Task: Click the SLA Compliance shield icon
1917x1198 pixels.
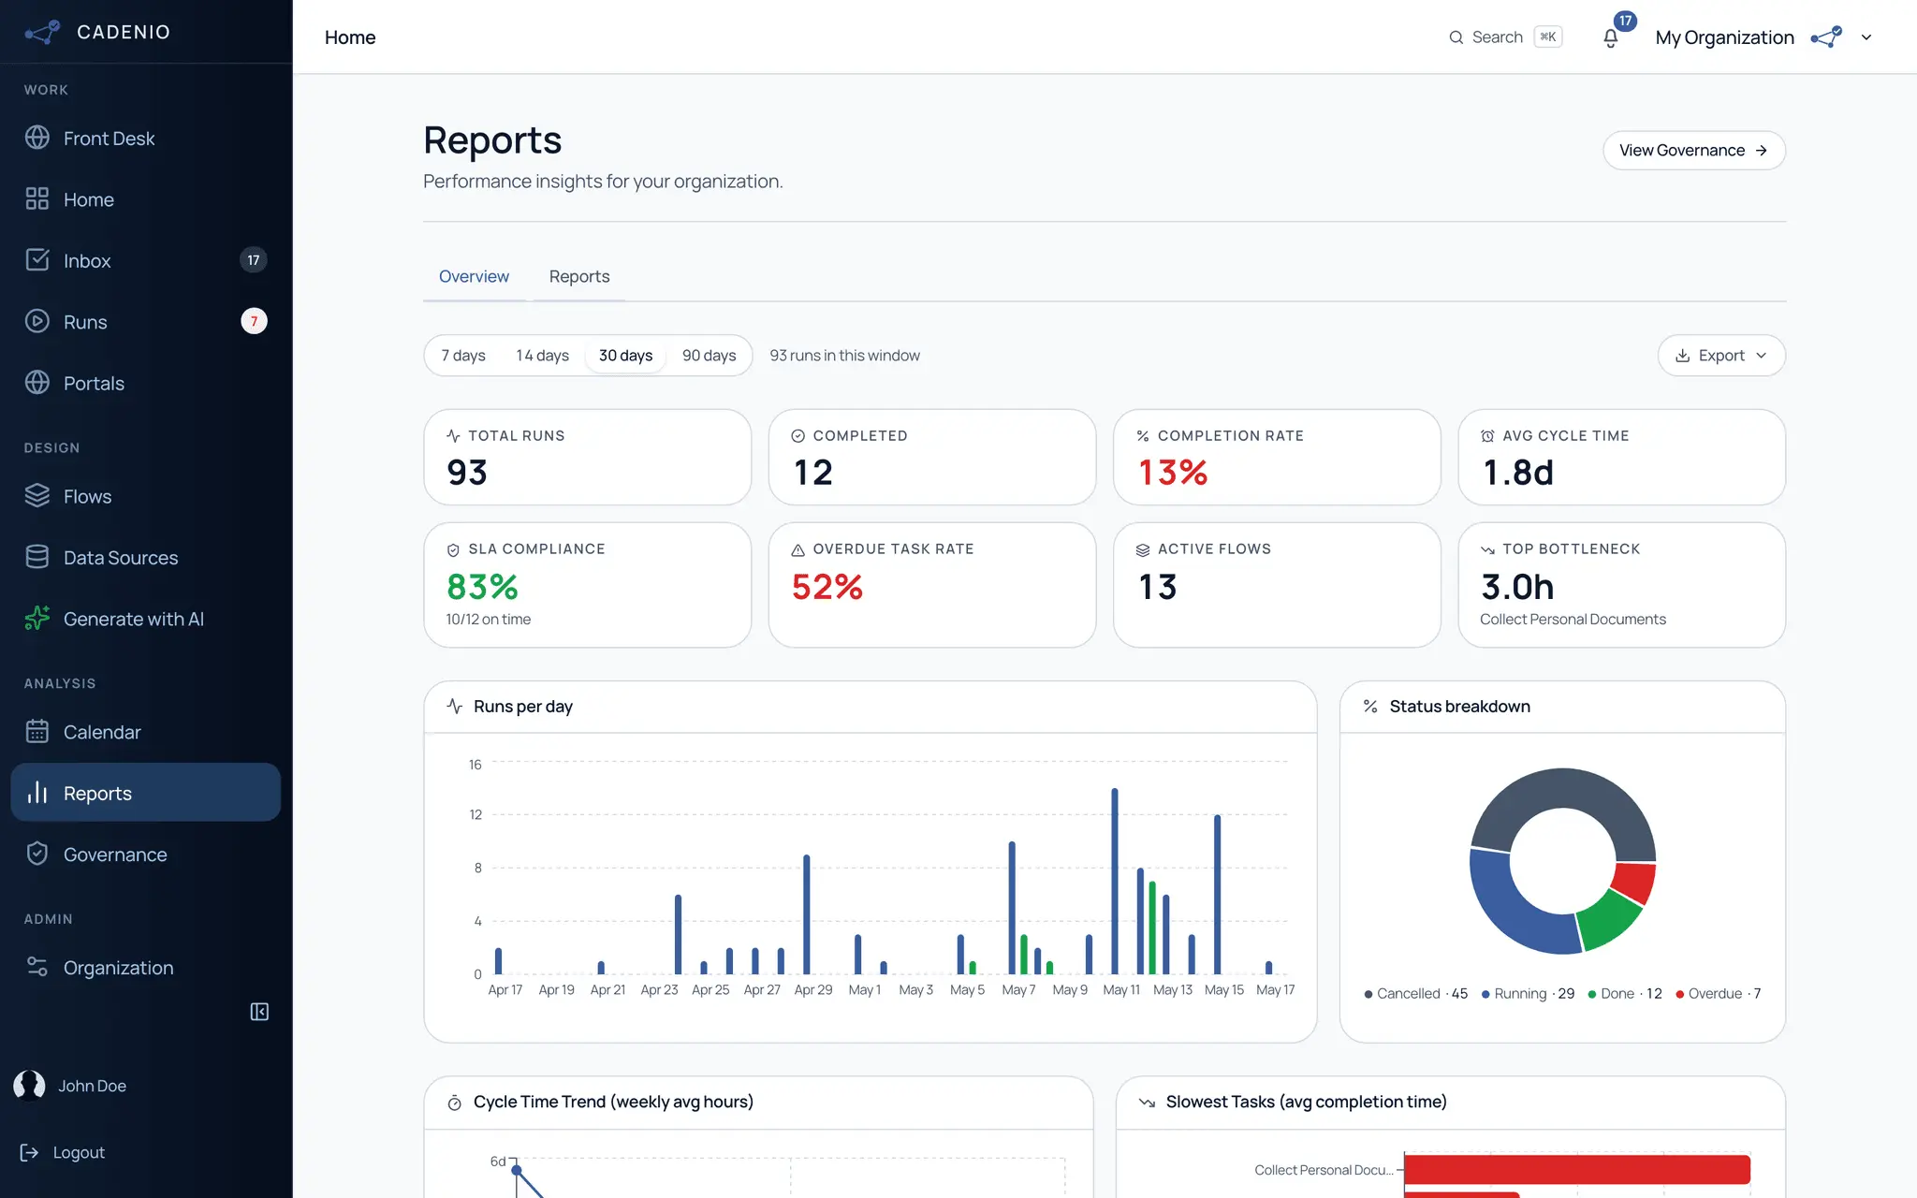Action: pos(453,550)
